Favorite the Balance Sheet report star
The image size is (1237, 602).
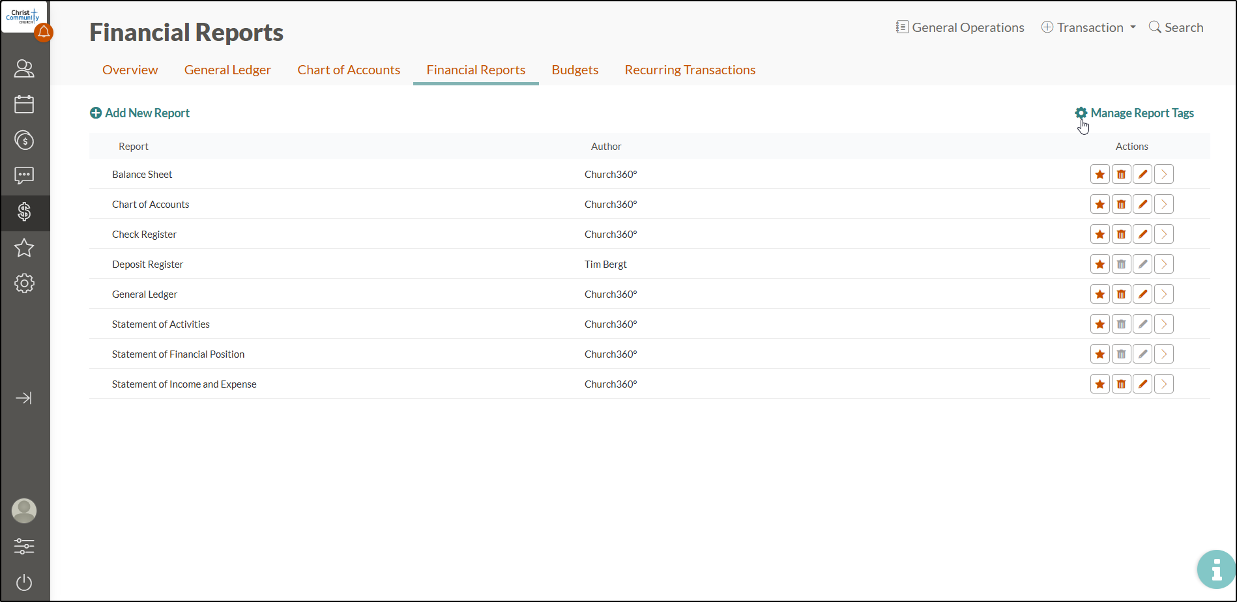pyautogui.click(x=1100, y=175)
